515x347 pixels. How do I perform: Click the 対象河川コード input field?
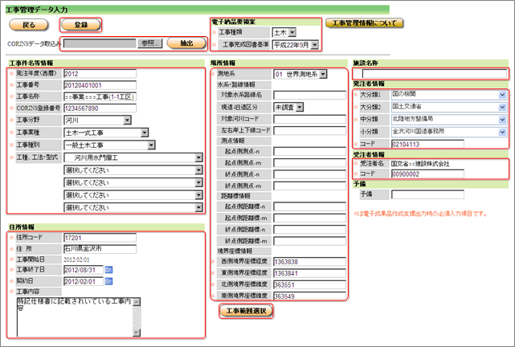(309, 119)
